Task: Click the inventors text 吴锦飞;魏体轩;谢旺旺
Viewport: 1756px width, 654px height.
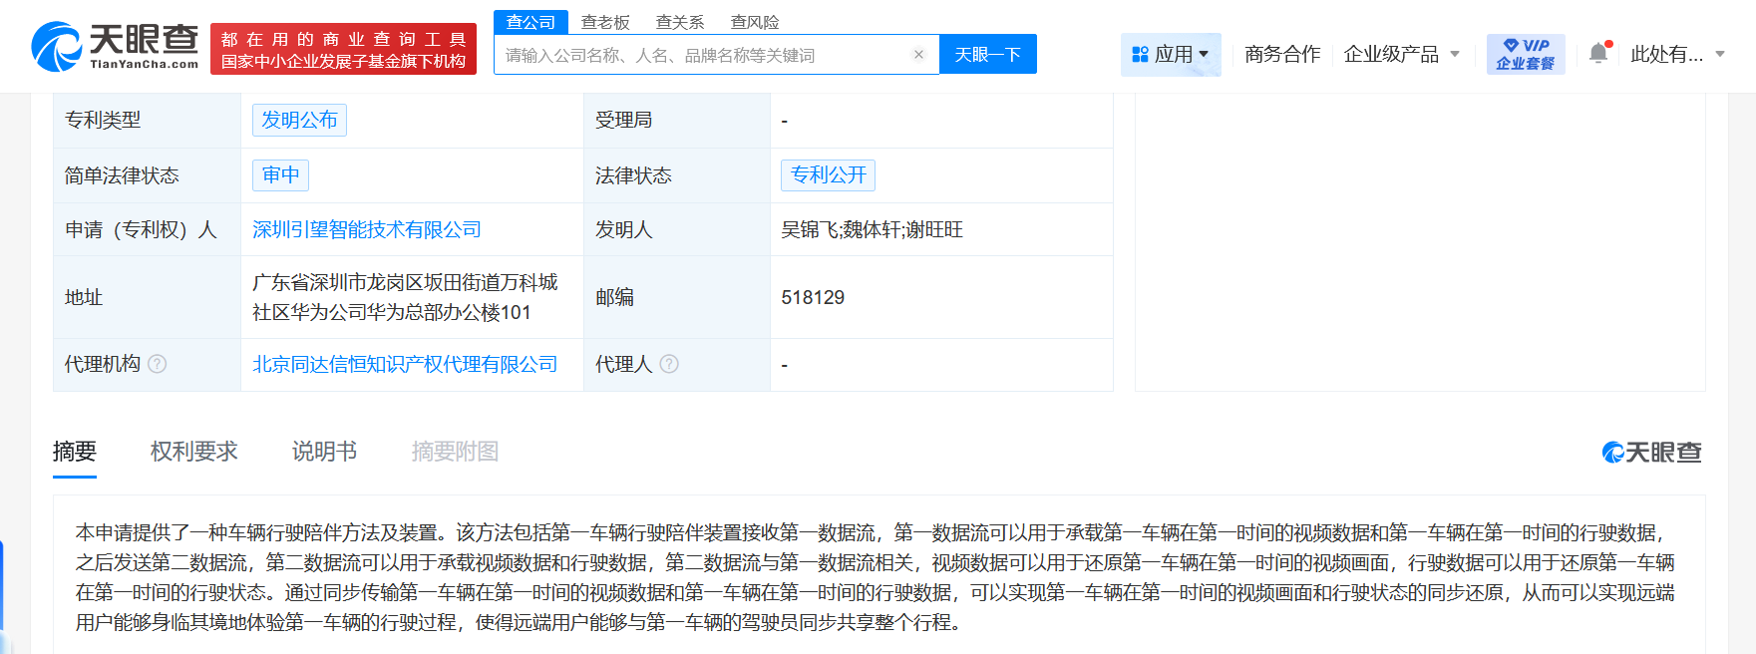Action: 872,229
